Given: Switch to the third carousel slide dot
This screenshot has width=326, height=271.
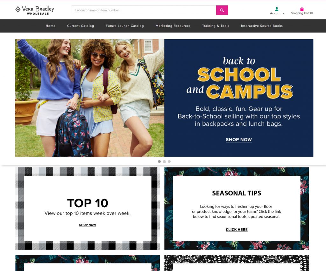Looking at the screenshot, I should pos(169,162).
